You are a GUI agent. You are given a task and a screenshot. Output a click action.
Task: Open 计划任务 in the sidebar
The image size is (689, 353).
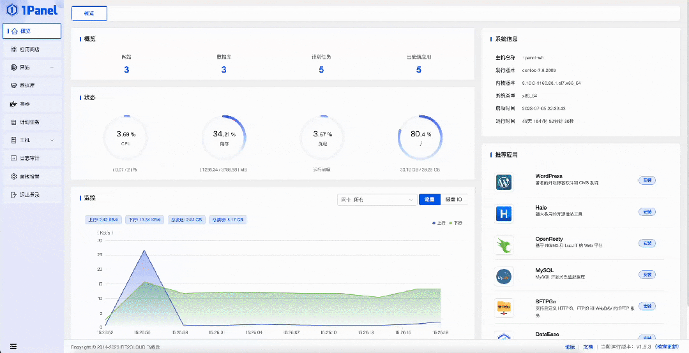(32, 122)
